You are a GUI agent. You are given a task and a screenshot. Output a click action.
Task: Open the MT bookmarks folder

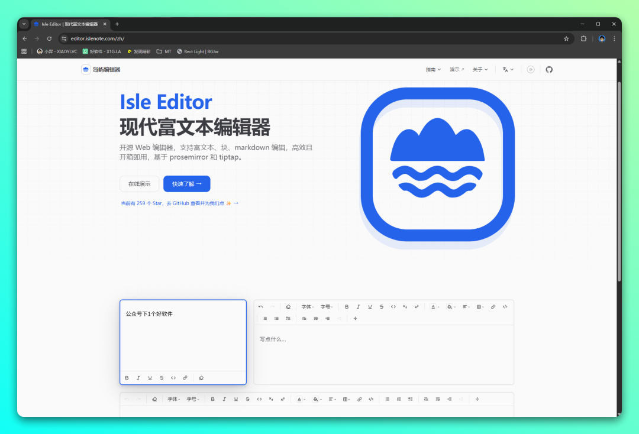[164, 51]
